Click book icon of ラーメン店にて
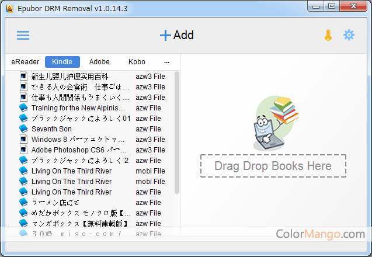The height and width of the screenshot is (257, 372). (x=23, y=202)
